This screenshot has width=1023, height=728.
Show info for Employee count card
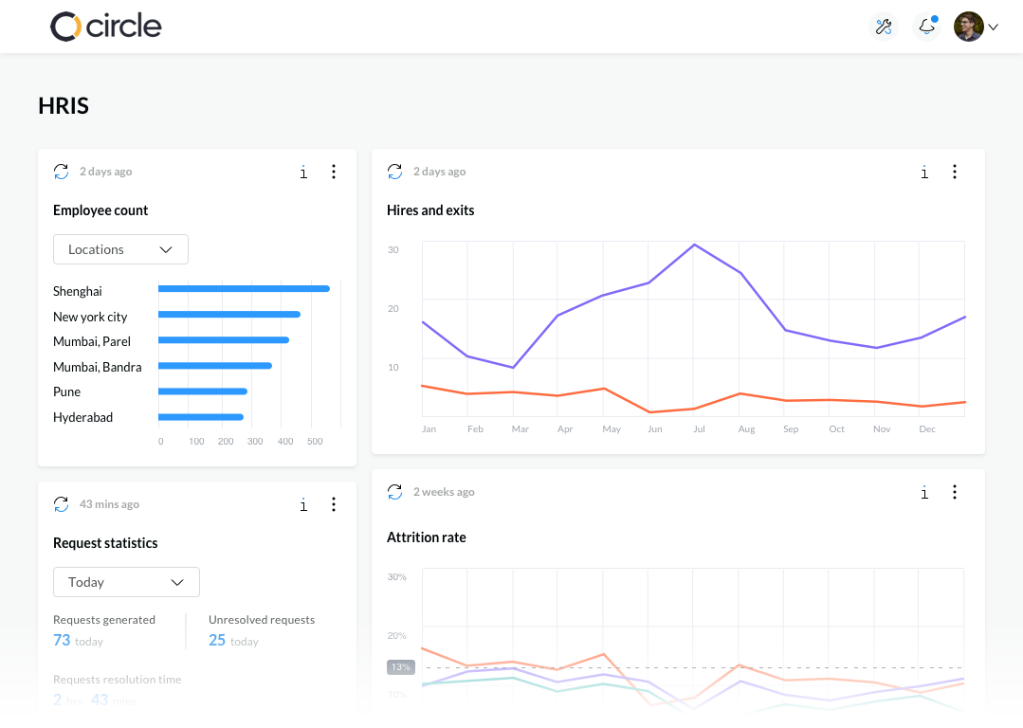pyautogui.click(x=303, y=172)
